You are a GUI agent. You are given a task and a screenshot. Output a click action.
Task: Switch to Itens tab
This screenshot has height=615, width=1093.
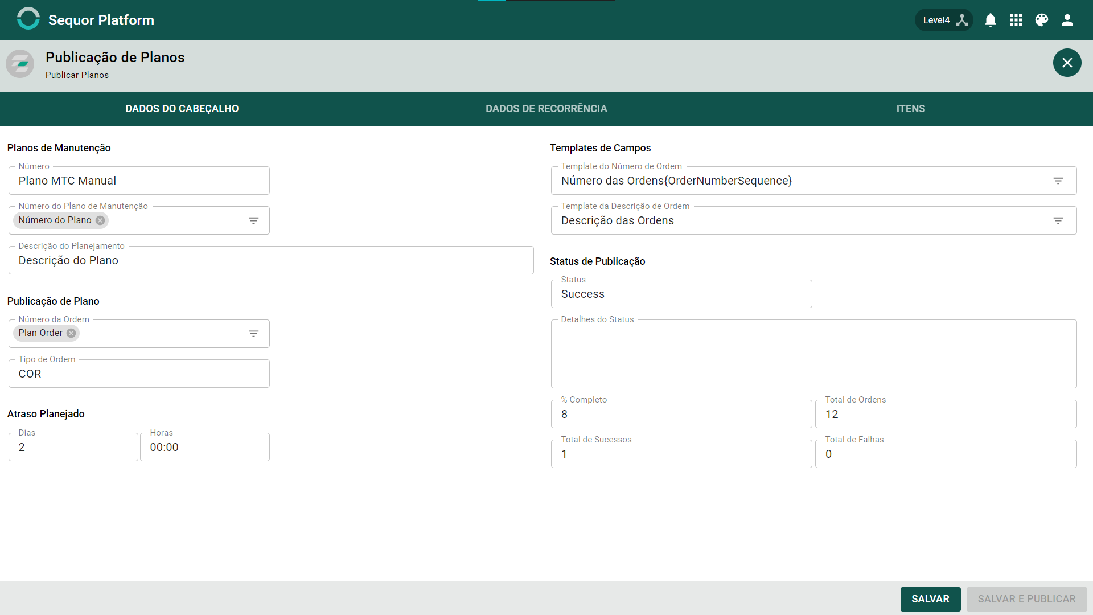[x=911, y=109]
